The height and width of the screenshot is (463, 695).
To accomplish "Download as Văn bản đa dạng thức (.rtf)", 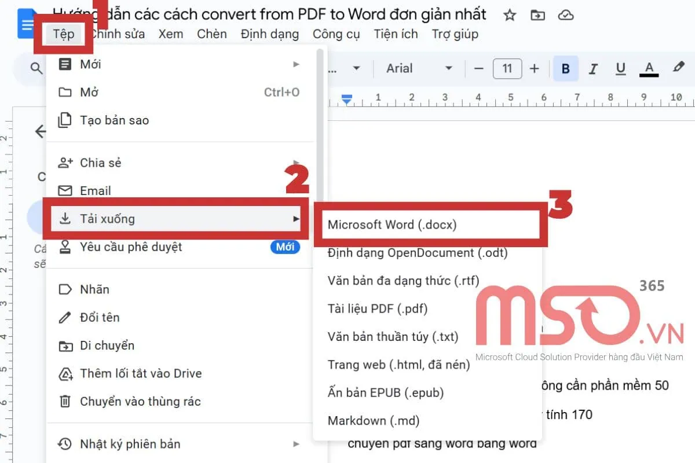I will pos(427,281).
